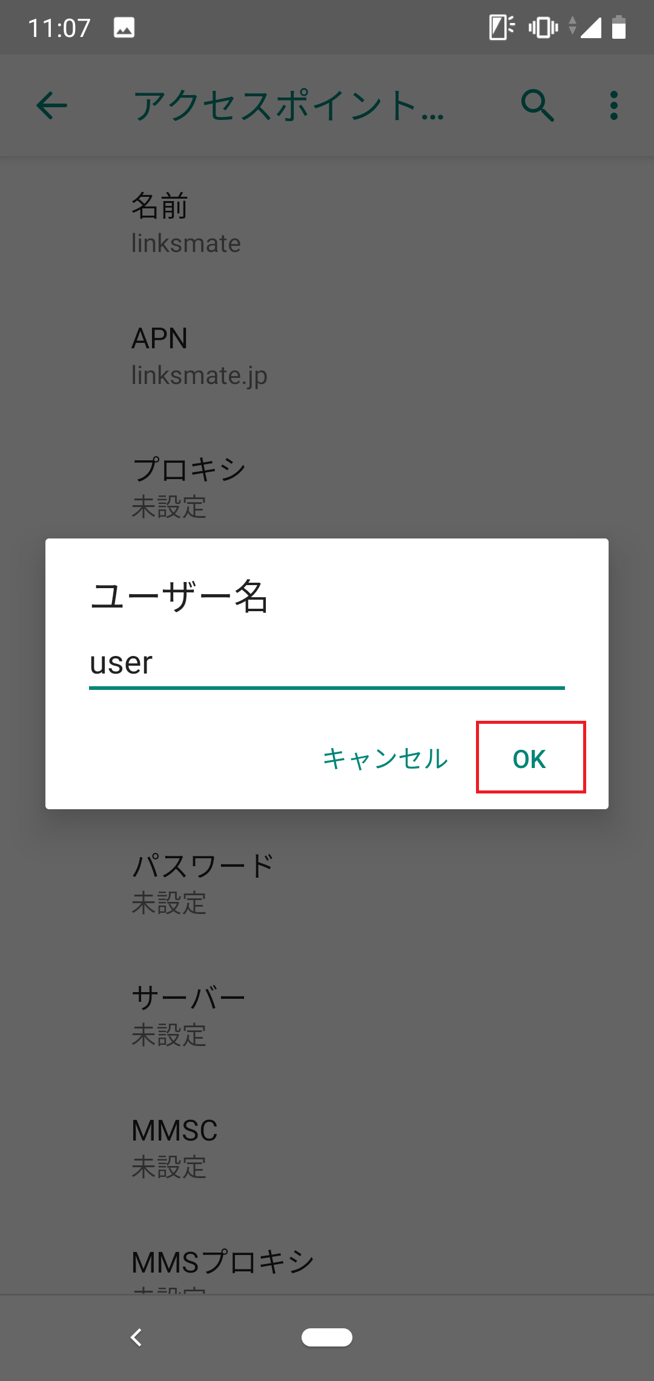The image size is (654, 1381).
Task: Tap the back arrow in the app bar
Action: [51, 106]
